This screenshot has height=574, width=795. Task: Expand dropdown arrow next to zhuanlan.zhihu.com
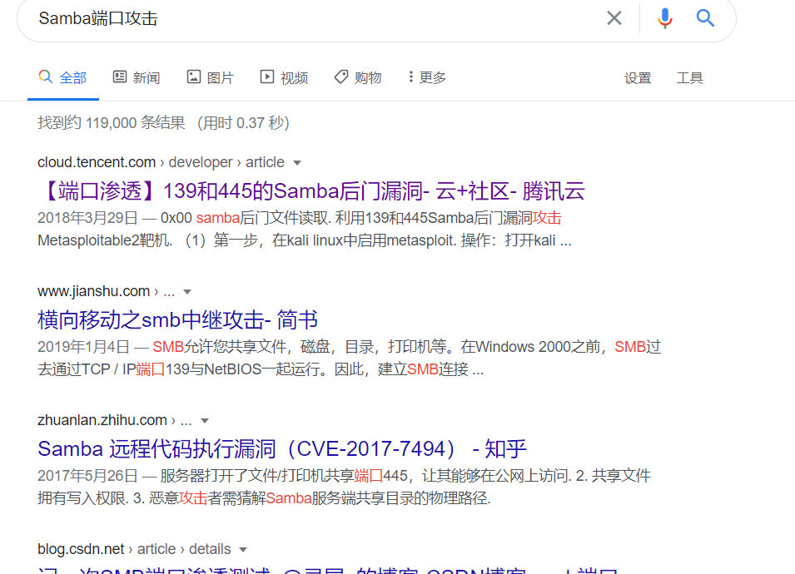tap(205, 420)
